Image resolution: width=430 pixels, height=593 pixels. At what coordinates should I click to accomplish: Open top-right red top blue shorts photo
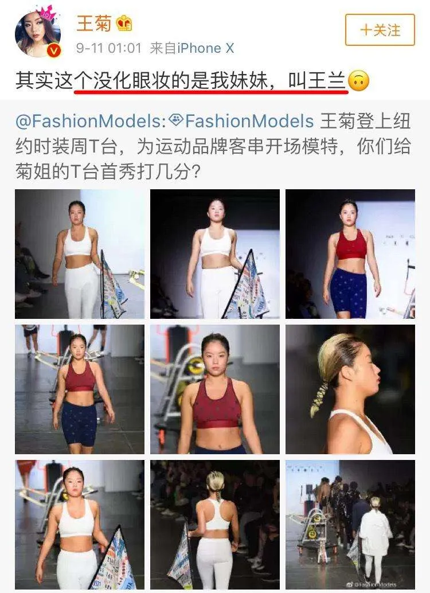coord(350,253)
